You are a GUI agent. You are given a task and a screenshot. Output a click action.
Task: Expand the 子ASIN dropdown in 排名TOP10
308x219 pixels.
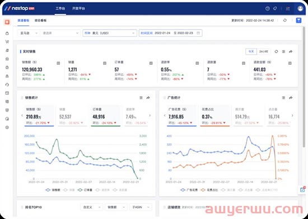[141, 207]
